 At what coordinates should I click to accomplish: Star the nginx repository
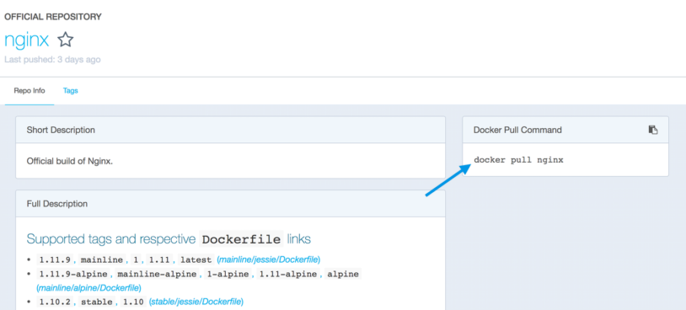click(65, 40)
